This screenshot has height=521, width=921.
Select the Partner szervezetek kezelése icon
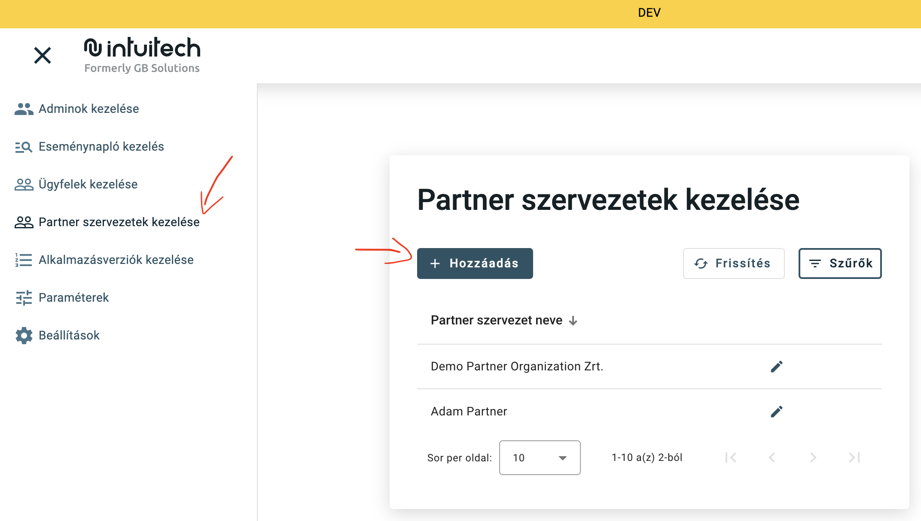24,222
